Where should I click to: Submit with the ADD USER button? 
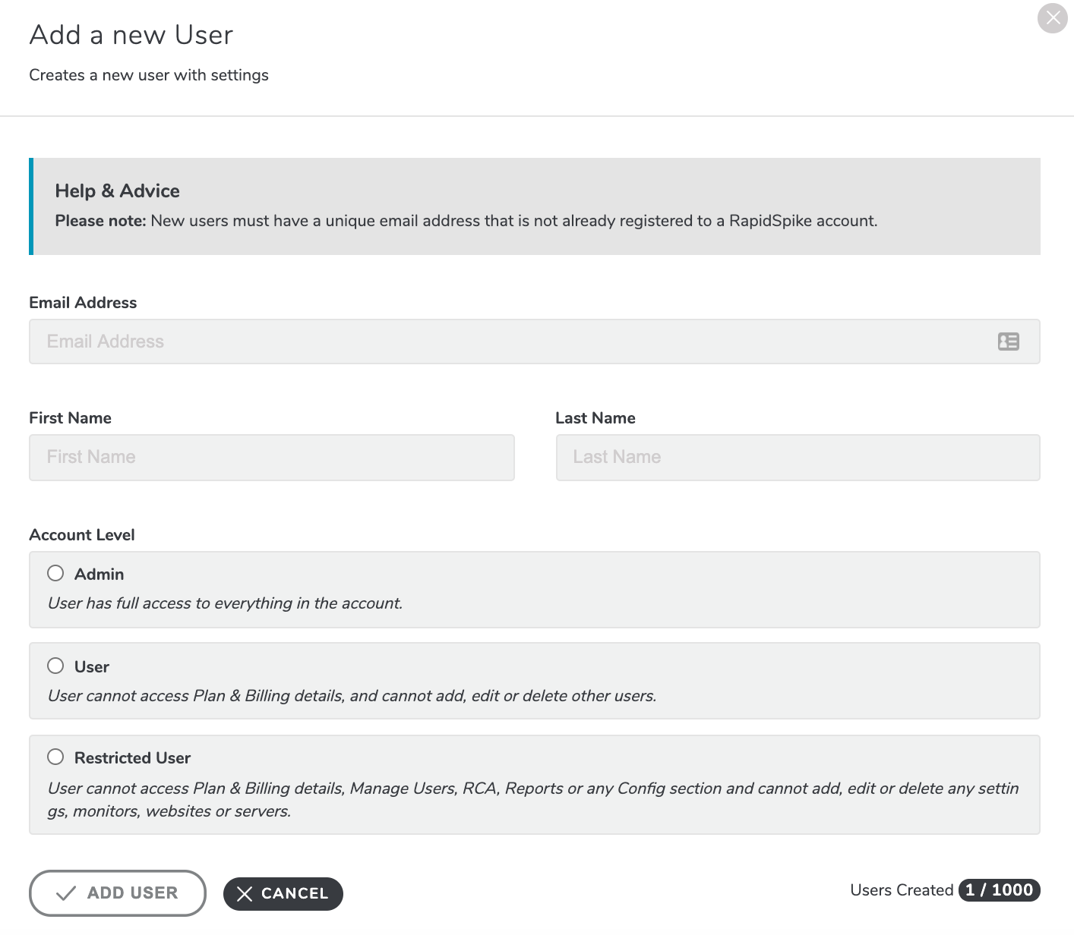click(x=118, y=893)
